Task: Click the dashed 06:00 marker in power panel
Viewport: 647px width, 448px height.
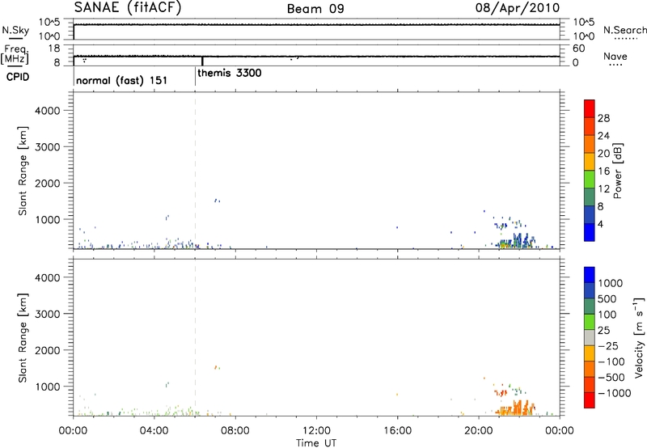Action: click(195, 171)
